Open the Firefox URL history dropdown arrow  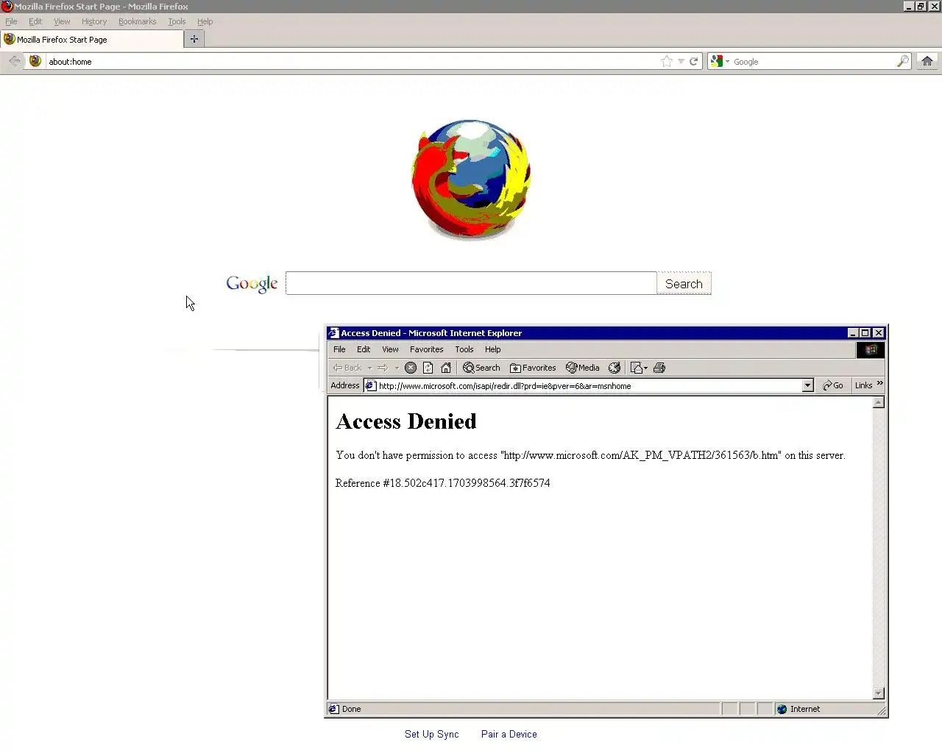(681, 62)
